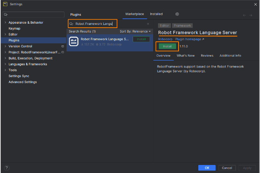
Task: Expand the Version Control section
Action: click(5, 46)
